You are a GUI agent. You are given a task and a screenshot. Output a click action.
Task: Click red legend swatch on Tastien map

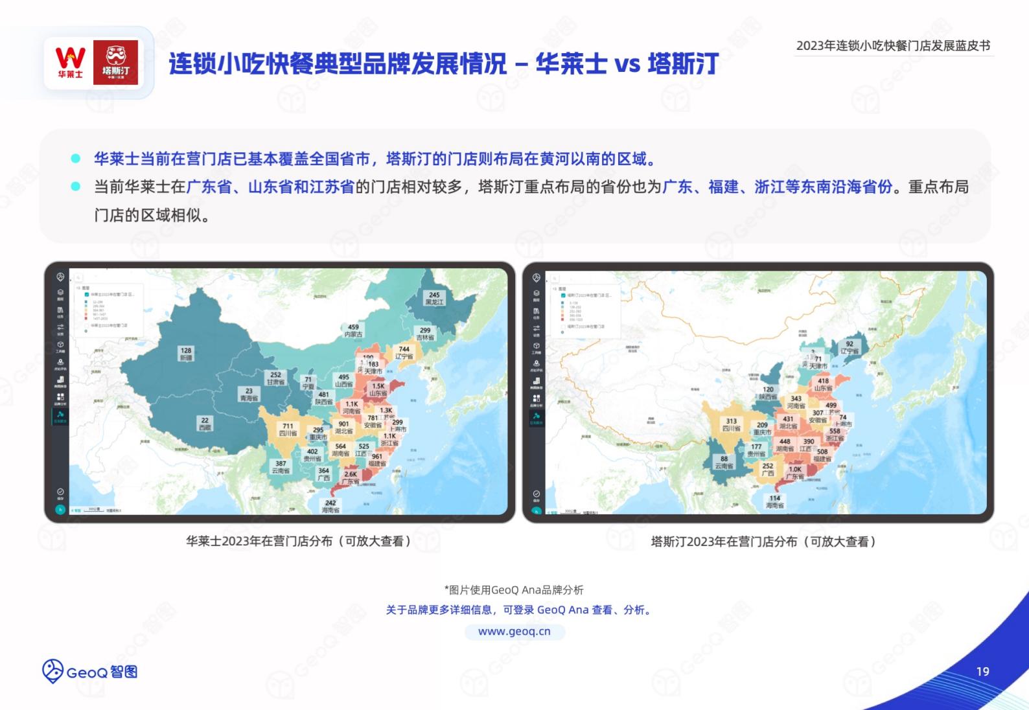click(562, 319)
